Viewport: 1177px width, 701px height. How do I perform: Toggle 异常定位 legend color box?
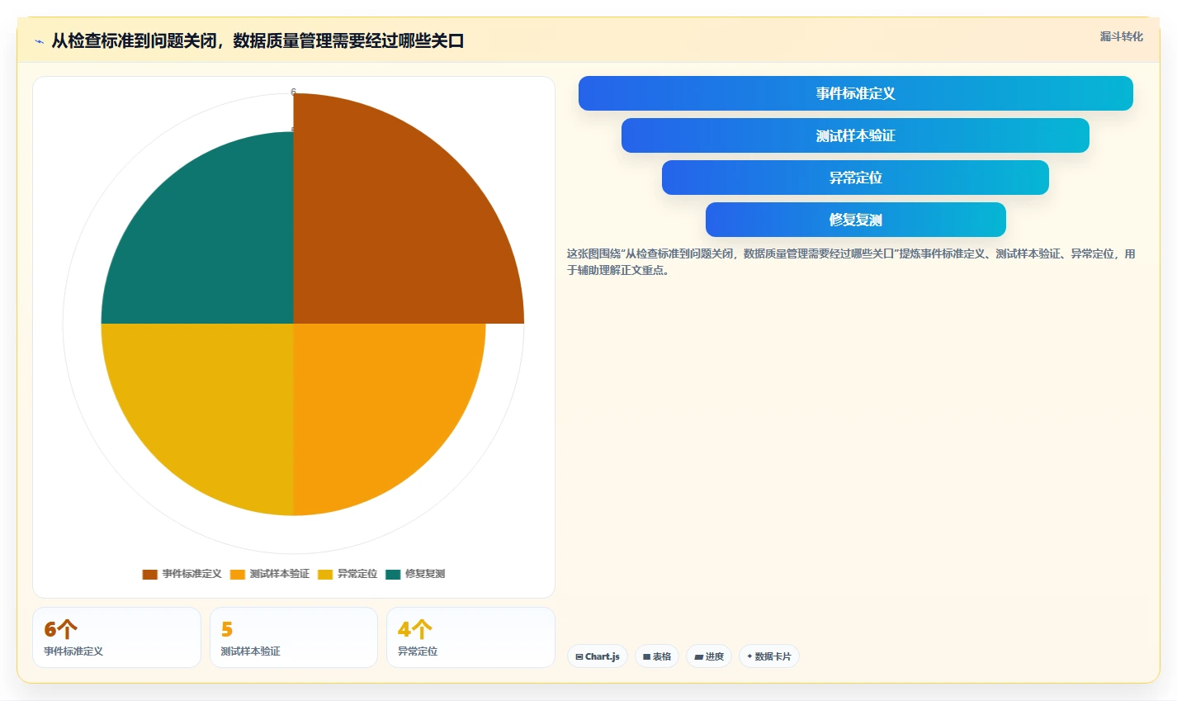[325, 574]
